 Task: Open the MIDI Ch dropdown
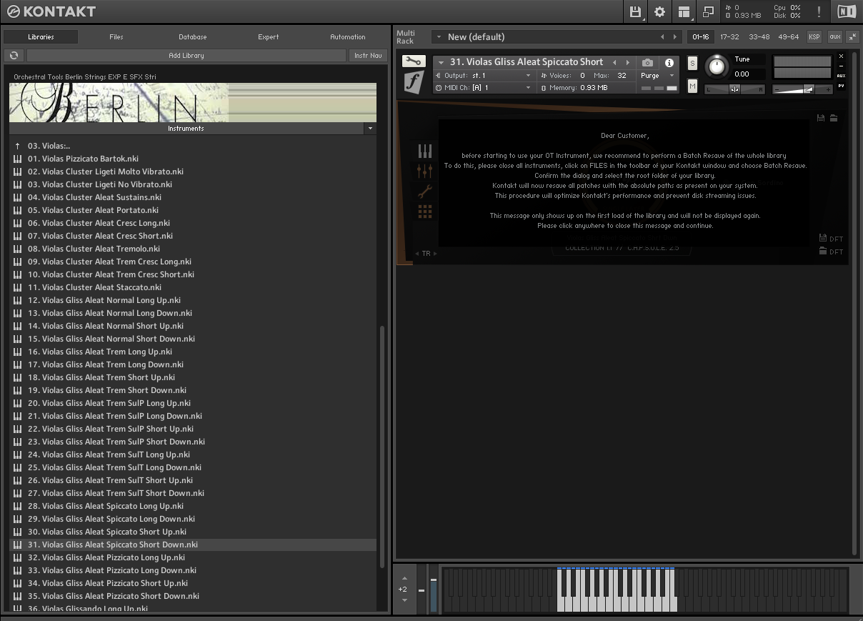click(484, 88)
